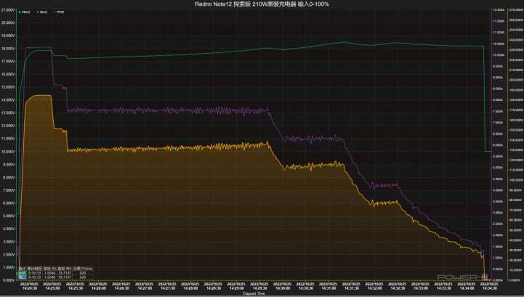Click the 10.000V voltage axis label
Viewport: 524px width, 297px height.
point(9,152)
